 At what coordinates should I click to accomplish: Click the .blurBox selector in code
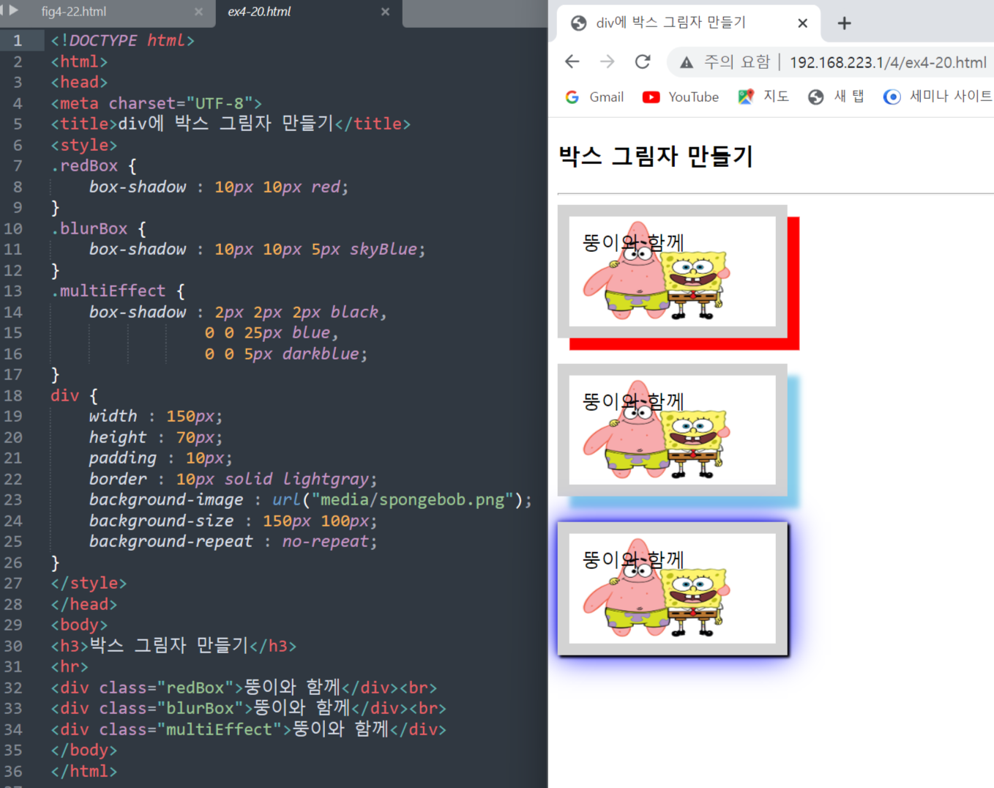[x=89, y=228]
